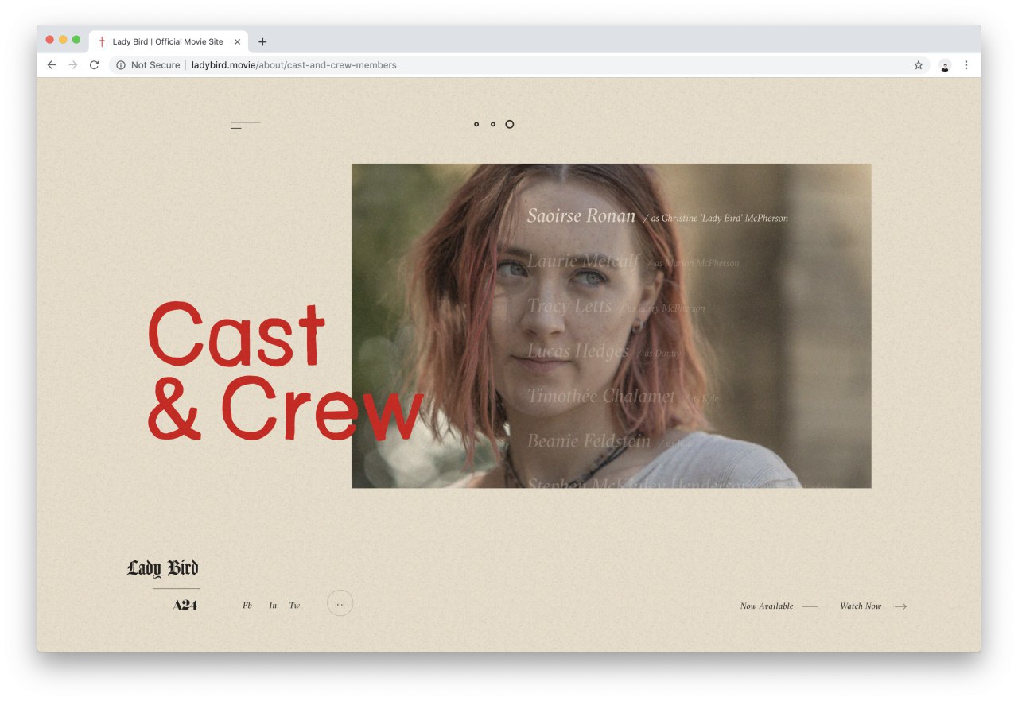
Task: Open the In social link
Action: 273,606
